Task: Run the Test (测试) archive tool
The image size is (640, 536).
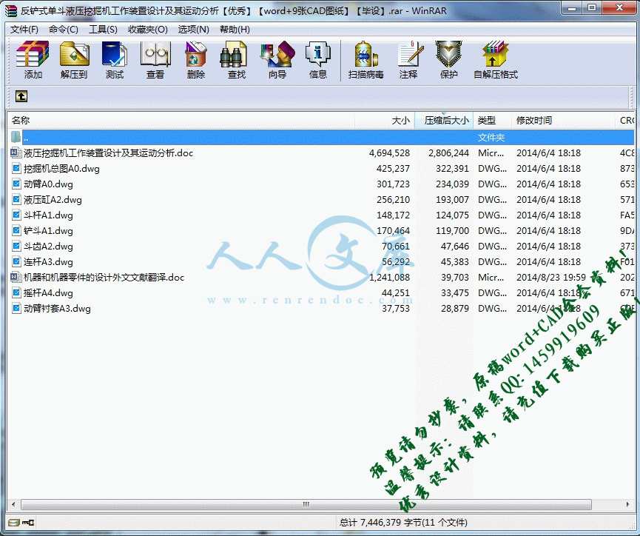Action: pos(114,54)
